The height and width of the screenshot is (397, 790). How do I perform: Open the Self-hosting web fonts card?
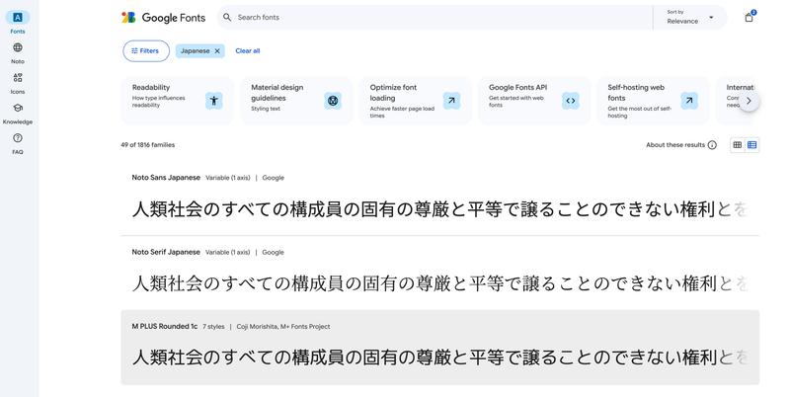653,101
